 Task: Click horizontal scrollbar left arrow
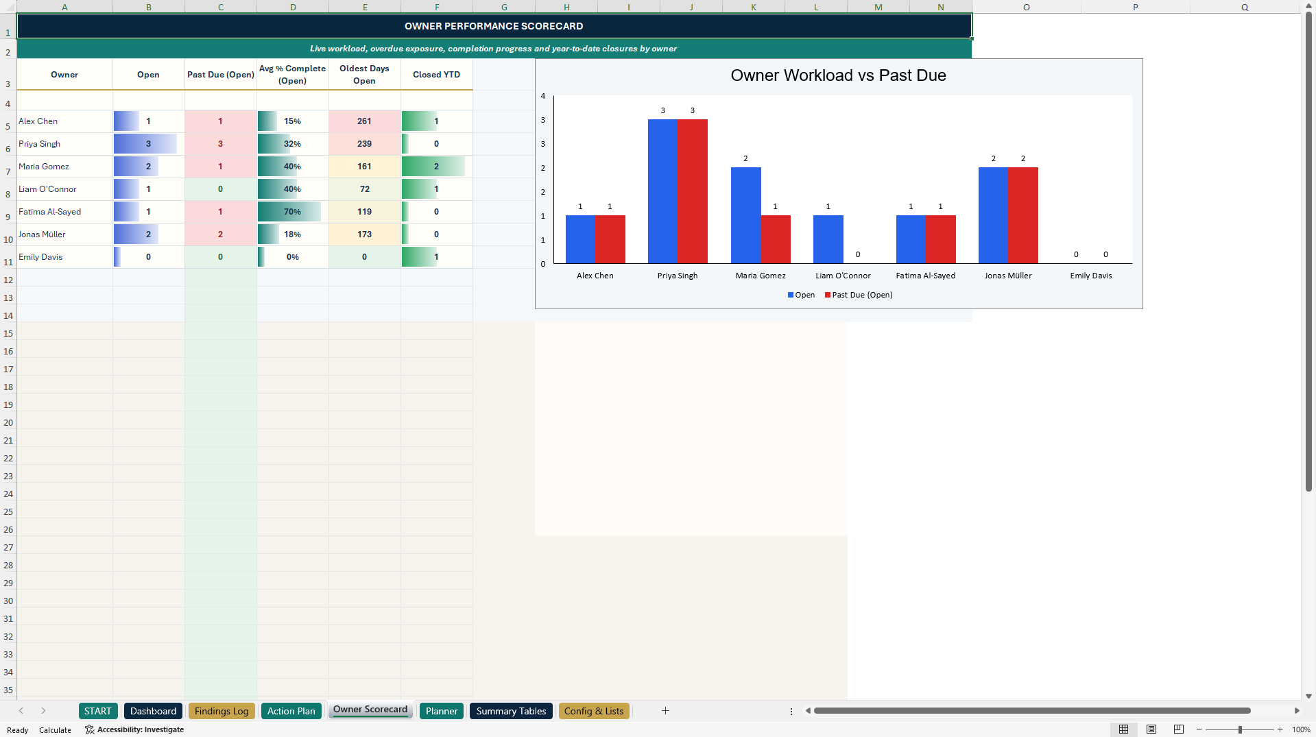(x=808, y=711)
